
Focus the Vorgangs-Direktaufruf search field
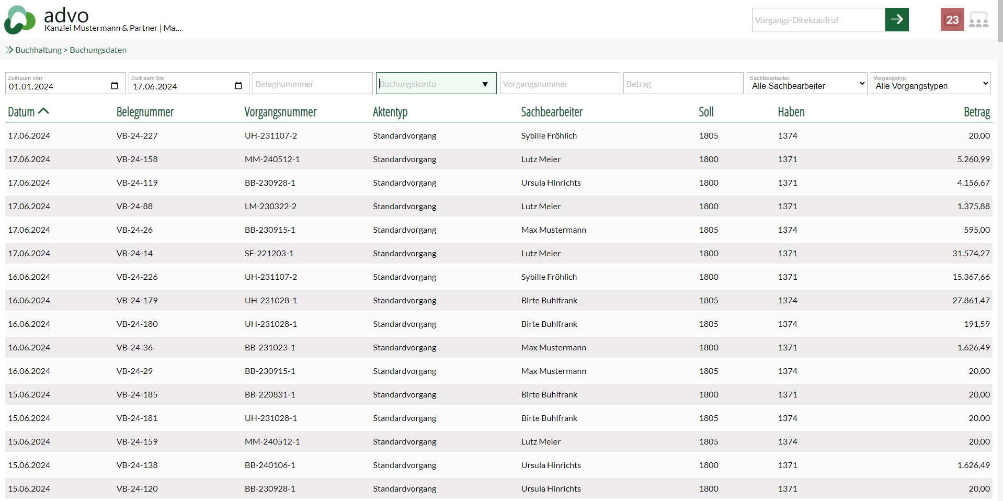(818, 20)
